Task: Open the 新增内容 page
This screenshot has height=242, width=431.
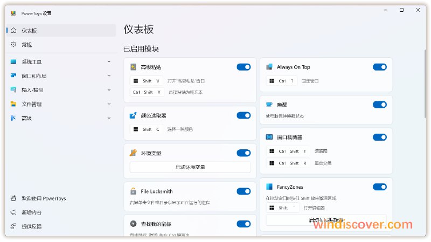Action: 61,212
